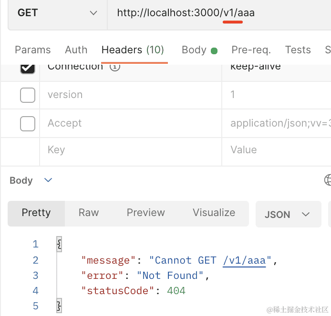The height and width of the screenshot is (316, 331).
Task: Click the empty Key header field
Action: (130, 150)
